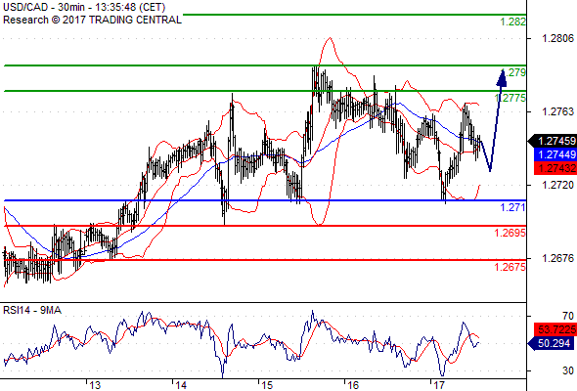The width and height of the screenshot is (577, 391).
Task: Click the 1.271 blue pivot label
Action: (513, 207)
